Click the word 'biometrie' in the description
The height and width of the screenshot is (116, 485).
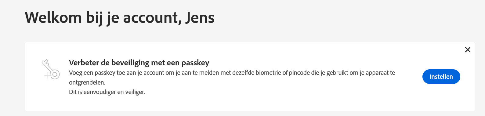268,73
